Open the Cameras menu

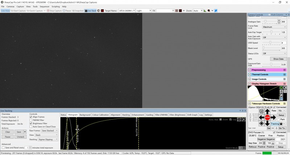point(11,7)
